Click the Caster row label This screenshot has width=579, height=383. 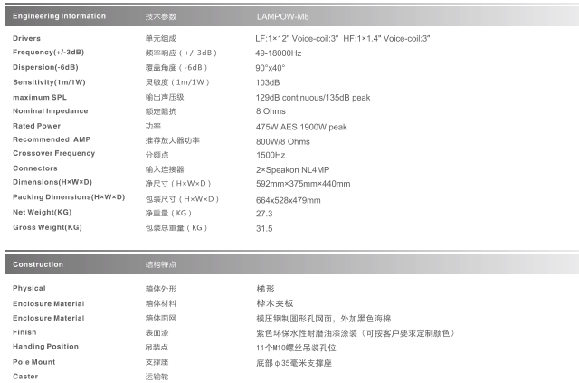point(25,376)
